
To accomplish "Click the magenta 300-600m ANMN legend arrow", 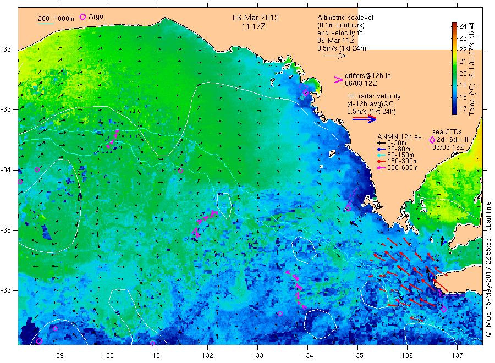I will [381, 168].
